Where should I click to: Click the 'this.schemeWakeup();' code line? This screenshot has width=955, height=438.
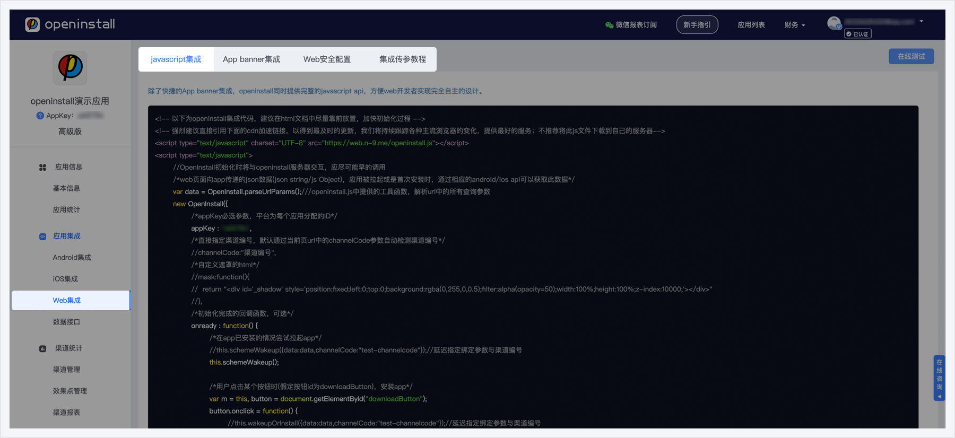244,362
